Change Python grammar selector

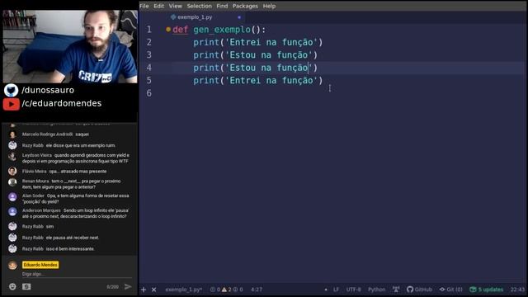[376, 290]
